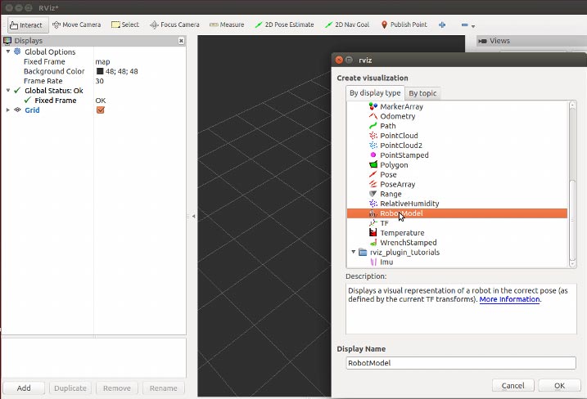Click the Background Color swatch
Viewport: 587px width, 399px height.
coord(100,71)
